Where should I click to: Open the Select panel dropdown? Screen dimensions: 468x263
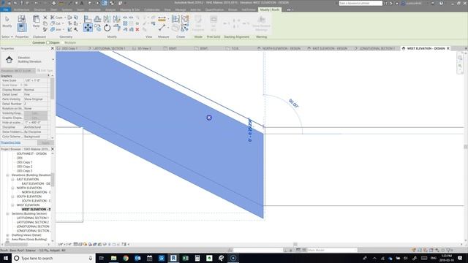[7, 37]
